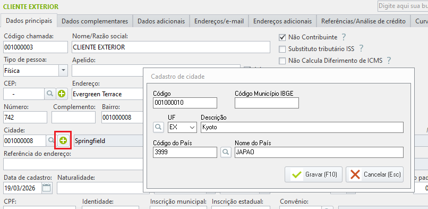This screenshot has width=428, height=209.
Task: Click the Cadastro de cidade dialog title
Action: (178, 77)
